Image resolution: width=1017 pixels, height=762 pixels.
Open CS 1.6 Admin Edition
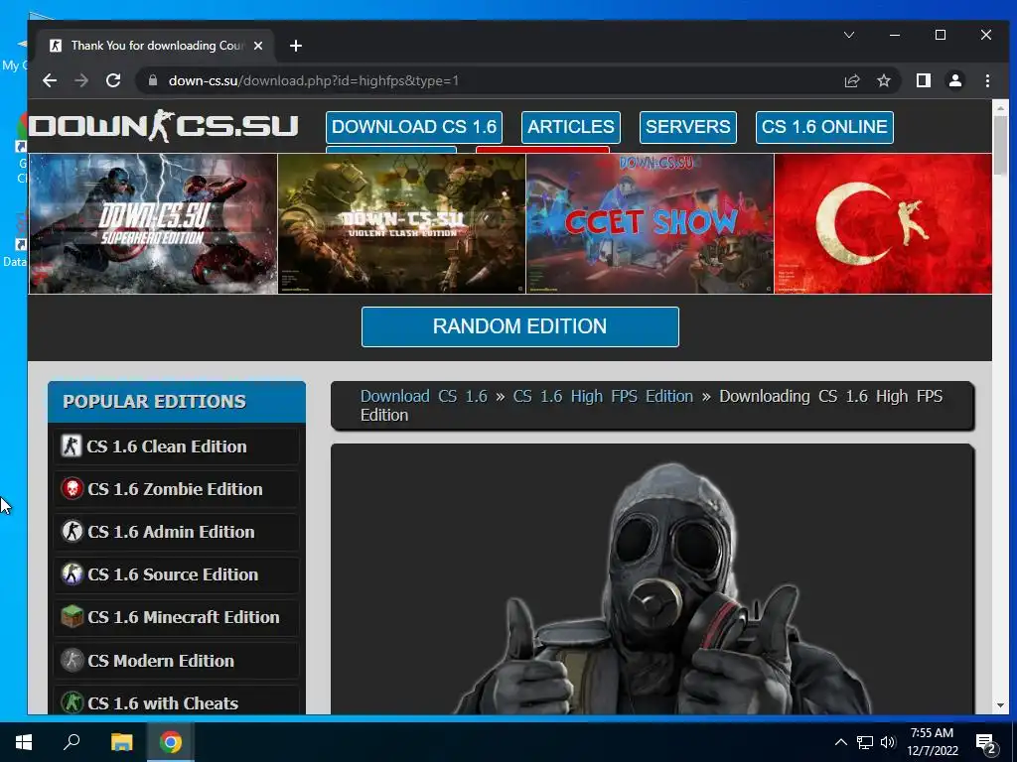(x=177, y=532)
